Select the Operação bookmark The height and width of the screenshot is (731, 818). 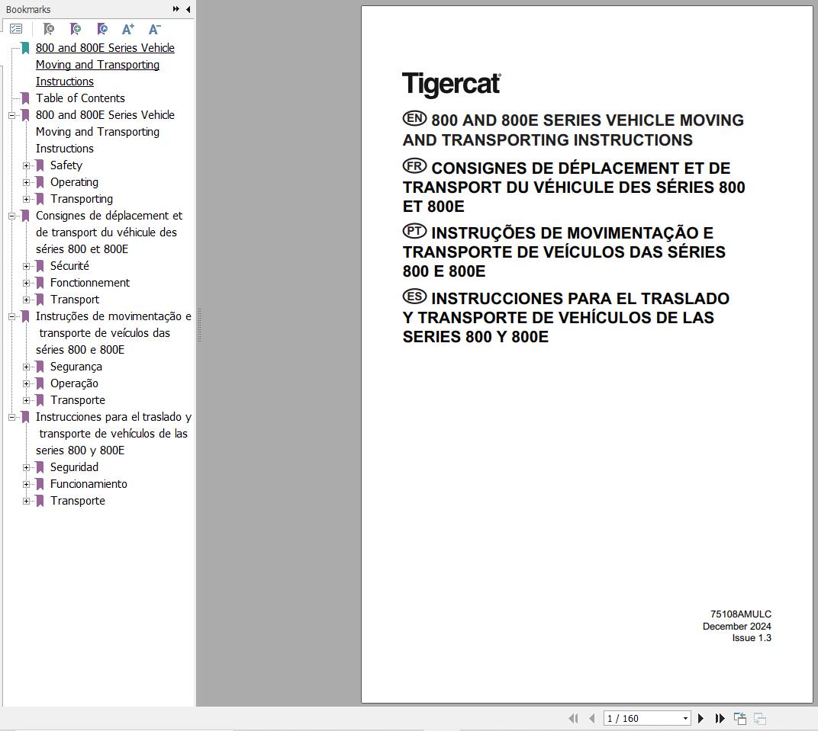click(x=74, y=383)
